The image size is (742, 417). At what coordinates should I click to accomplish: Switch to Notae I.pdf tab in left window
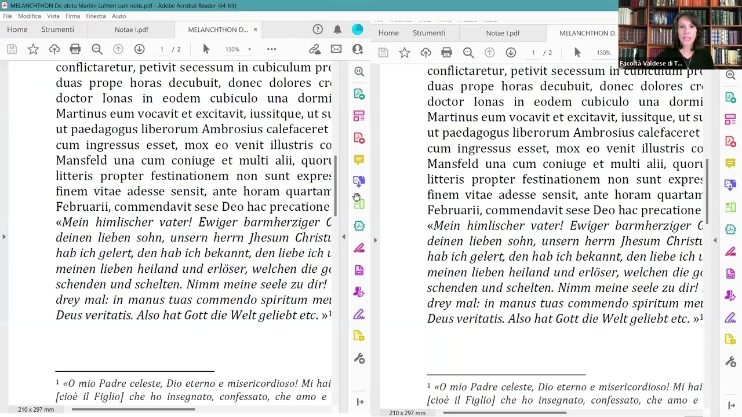pyautogui.click(x=131, y=30)
